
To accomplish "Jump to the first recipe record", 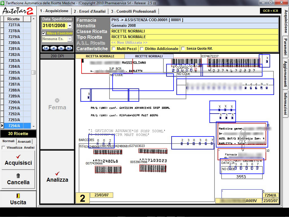I will coord(46,48).
